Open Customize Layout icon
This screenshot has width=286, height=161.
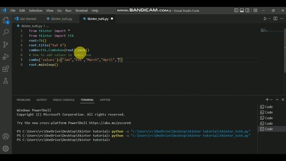click(255, 10)
